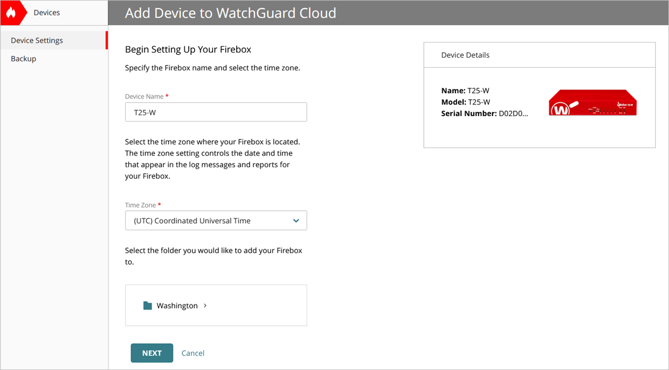This screenshot has width=669, height=370.
Task: Click the Serial Number text in Device Details
Action: (x=486, y=113)
